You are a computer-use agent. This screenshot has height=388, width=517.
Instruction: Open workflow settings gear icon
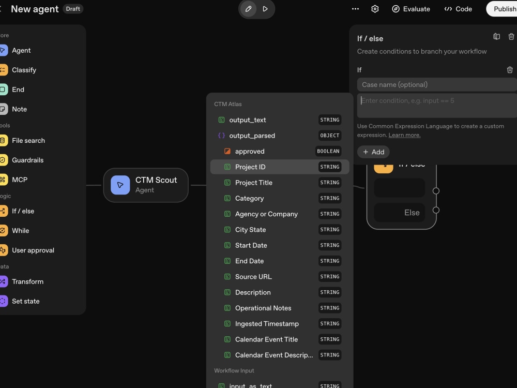pyautogui.click(x=375, y=9)
